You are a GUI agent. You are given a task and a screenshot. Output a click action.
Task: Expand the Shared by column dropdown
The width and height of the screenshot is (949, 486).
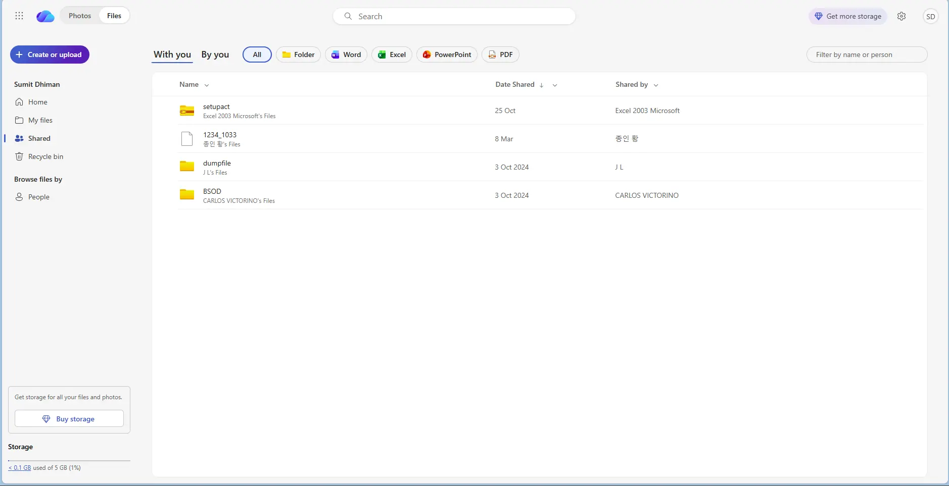(x=656, y=85)
